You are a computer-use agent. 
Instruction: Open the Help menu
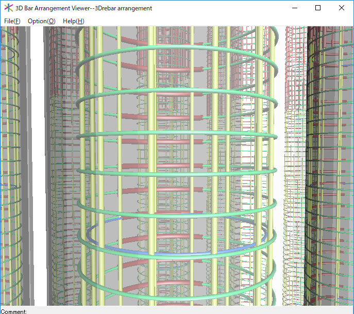pos(73,21)
